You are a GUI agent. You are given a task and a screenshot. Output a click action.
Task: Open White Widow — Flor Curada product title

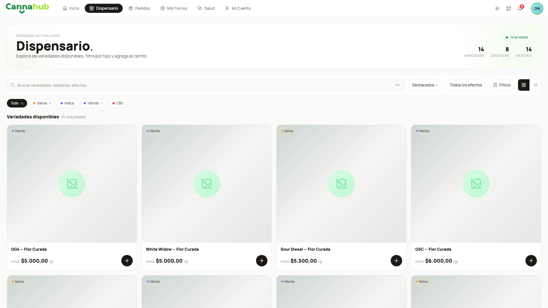point(172,249)
